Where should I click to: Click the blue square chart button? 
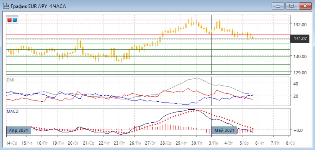coord(15,20)
